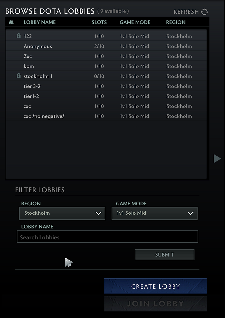Focus the Search Lobbies input field
The width and height of the screenshot is (225, 318).
point(108,237)
